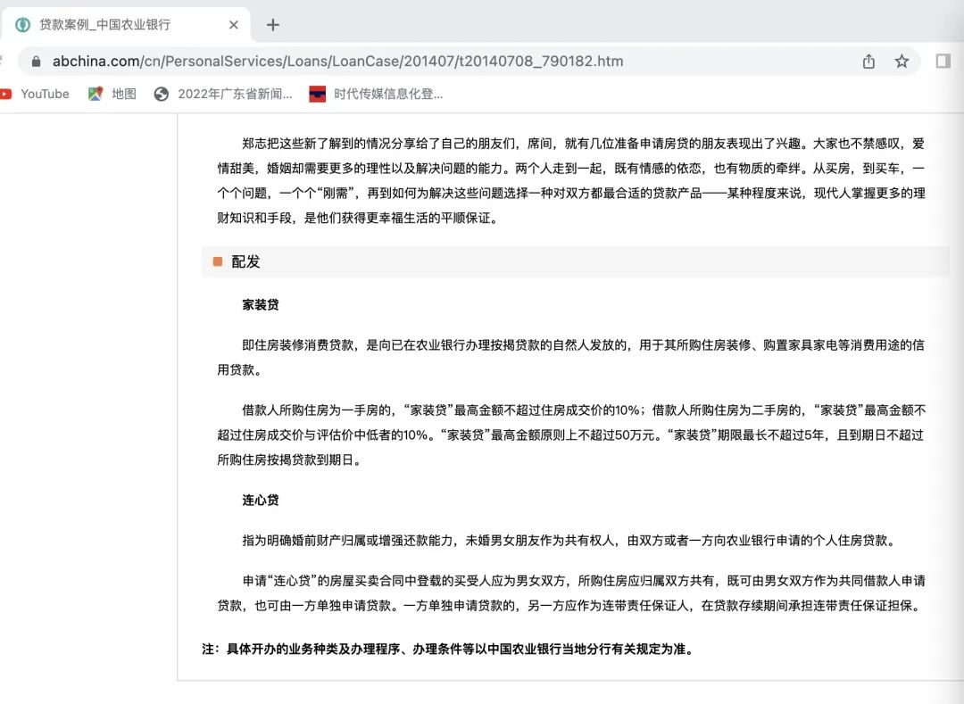Click the paragraph beginning 即住房装修消费贷款
This screenshot has height=704, width=964.
pos(571,357)
